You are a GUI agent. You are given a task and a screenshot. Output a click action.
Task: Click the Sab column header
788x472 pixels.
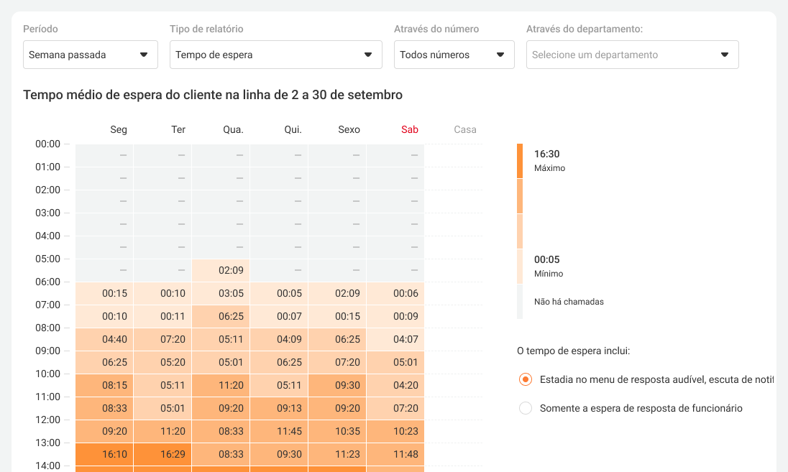pos(410,130)
